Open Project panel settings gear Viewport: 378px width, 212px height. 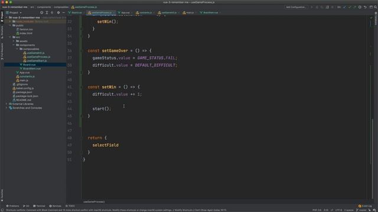coord(58,12)
